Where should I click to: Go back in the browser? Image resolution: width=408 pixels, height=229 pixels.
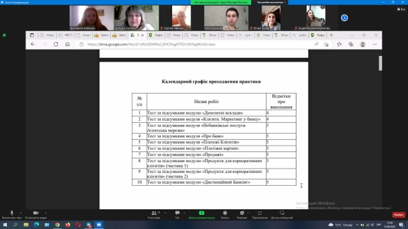pos(33,45)
